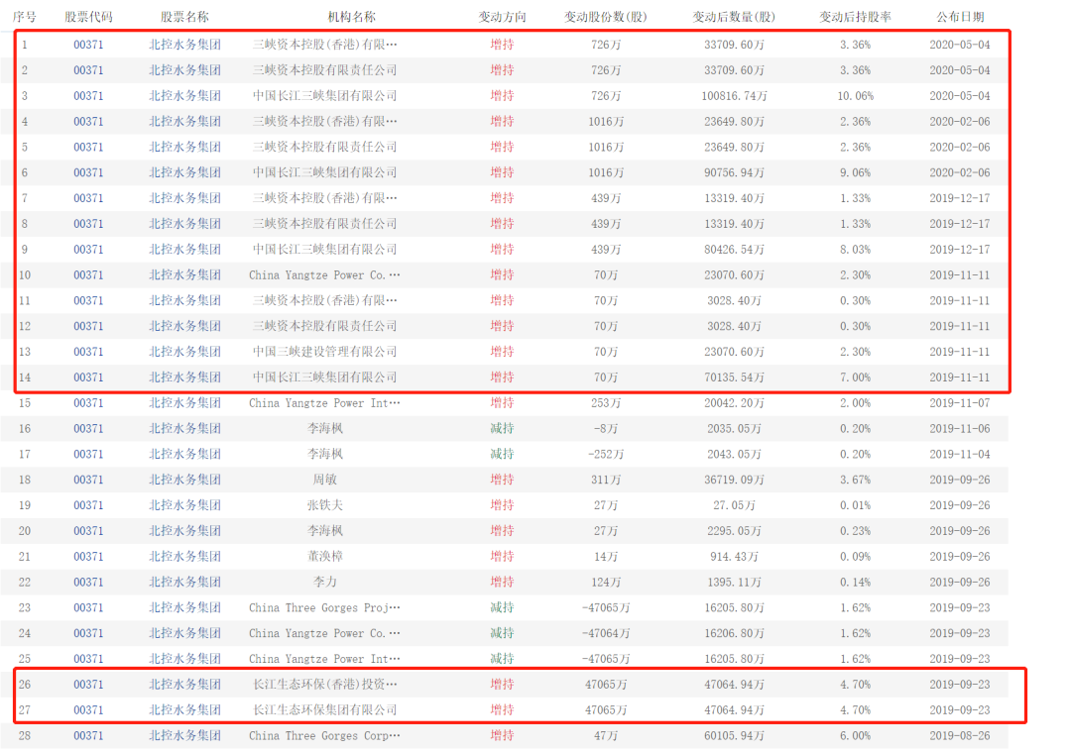
Task: Open stock code 00371 in row 15
Action: pyautogui.click(x=89, y=403)
